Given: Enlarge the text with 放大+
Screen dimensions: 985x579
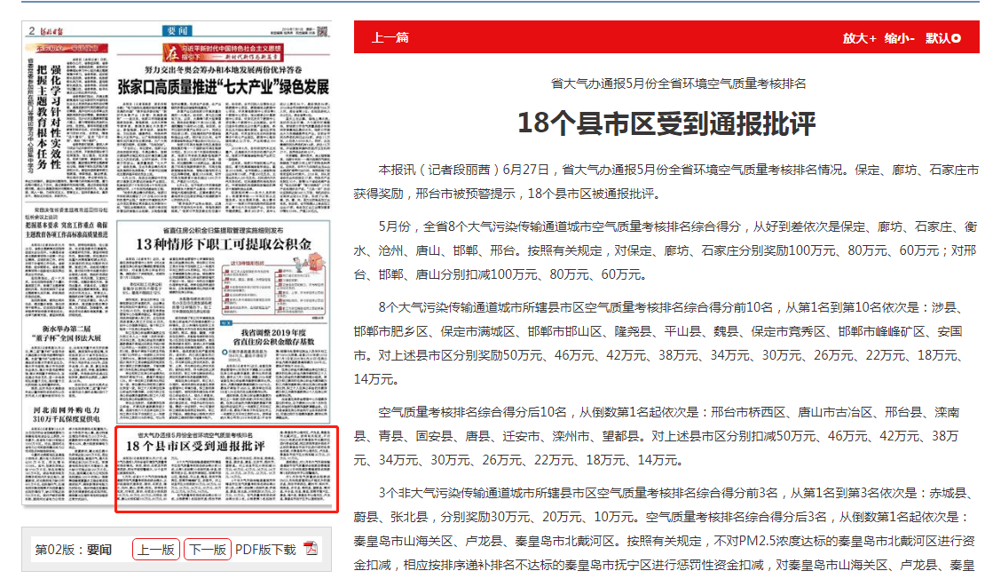Looking at the screenshot, I should [859, 38].
